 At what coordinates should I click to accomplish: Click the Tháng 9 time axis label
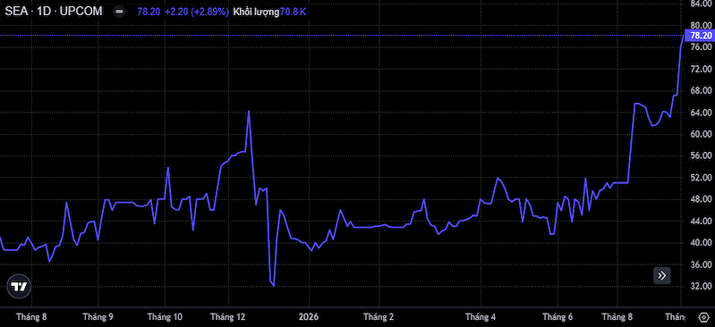[x=98, y=317]
